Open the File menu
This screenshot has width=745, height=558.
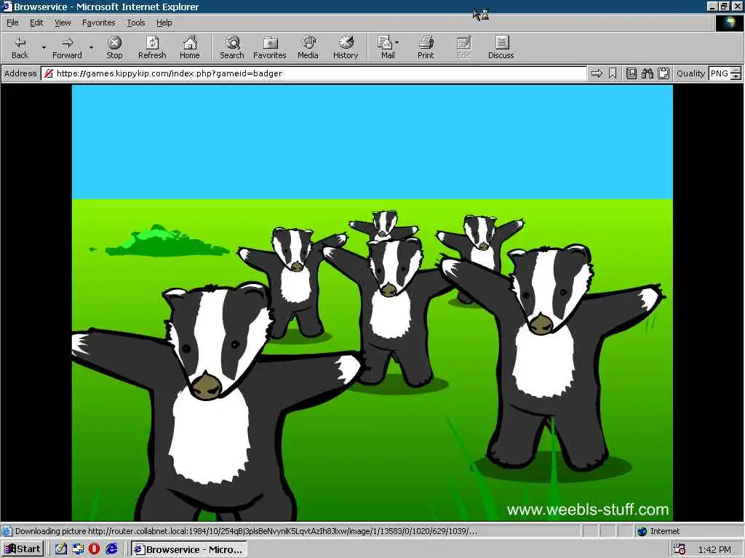[12, 23]
